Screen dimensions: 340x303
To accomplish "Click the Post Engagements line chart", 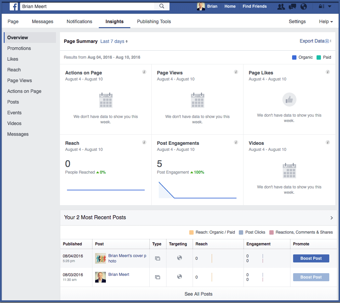I will (198, 190).
